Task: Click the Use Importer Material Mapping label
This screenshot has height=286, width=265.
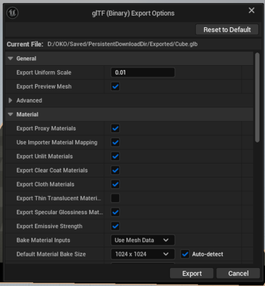Action: tap(57, 142)
